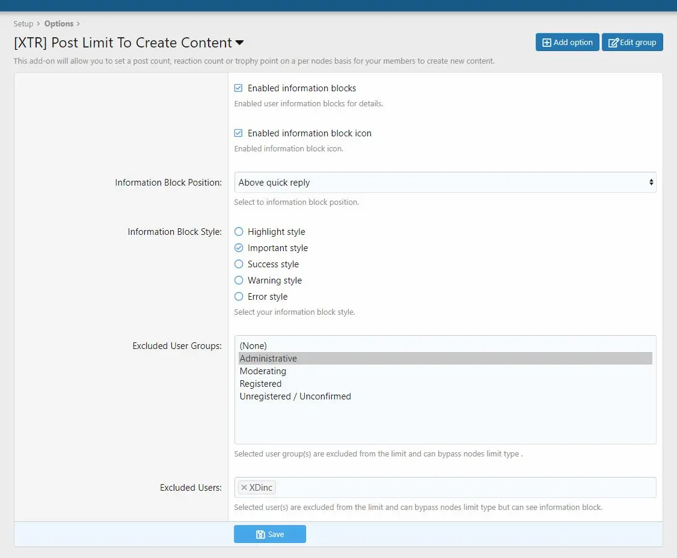The width and height of the screenshot is (677, 558).
Task: Toggle Enabled information blocks checkbox
Action: point(238,88)
